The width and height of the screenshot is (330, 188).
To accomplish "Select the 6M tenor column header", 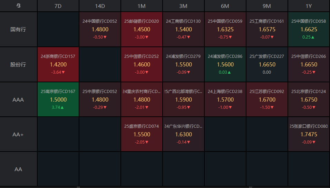I will pos(225,6).
